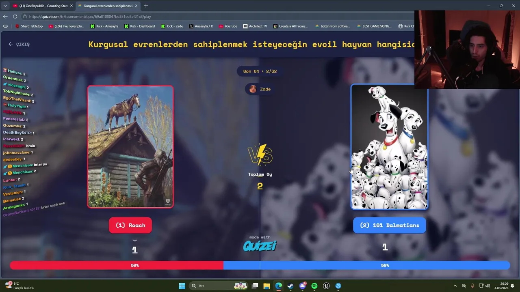Select the Kurgusal evrenlerden quiz tab

click(x=108, y=6)
